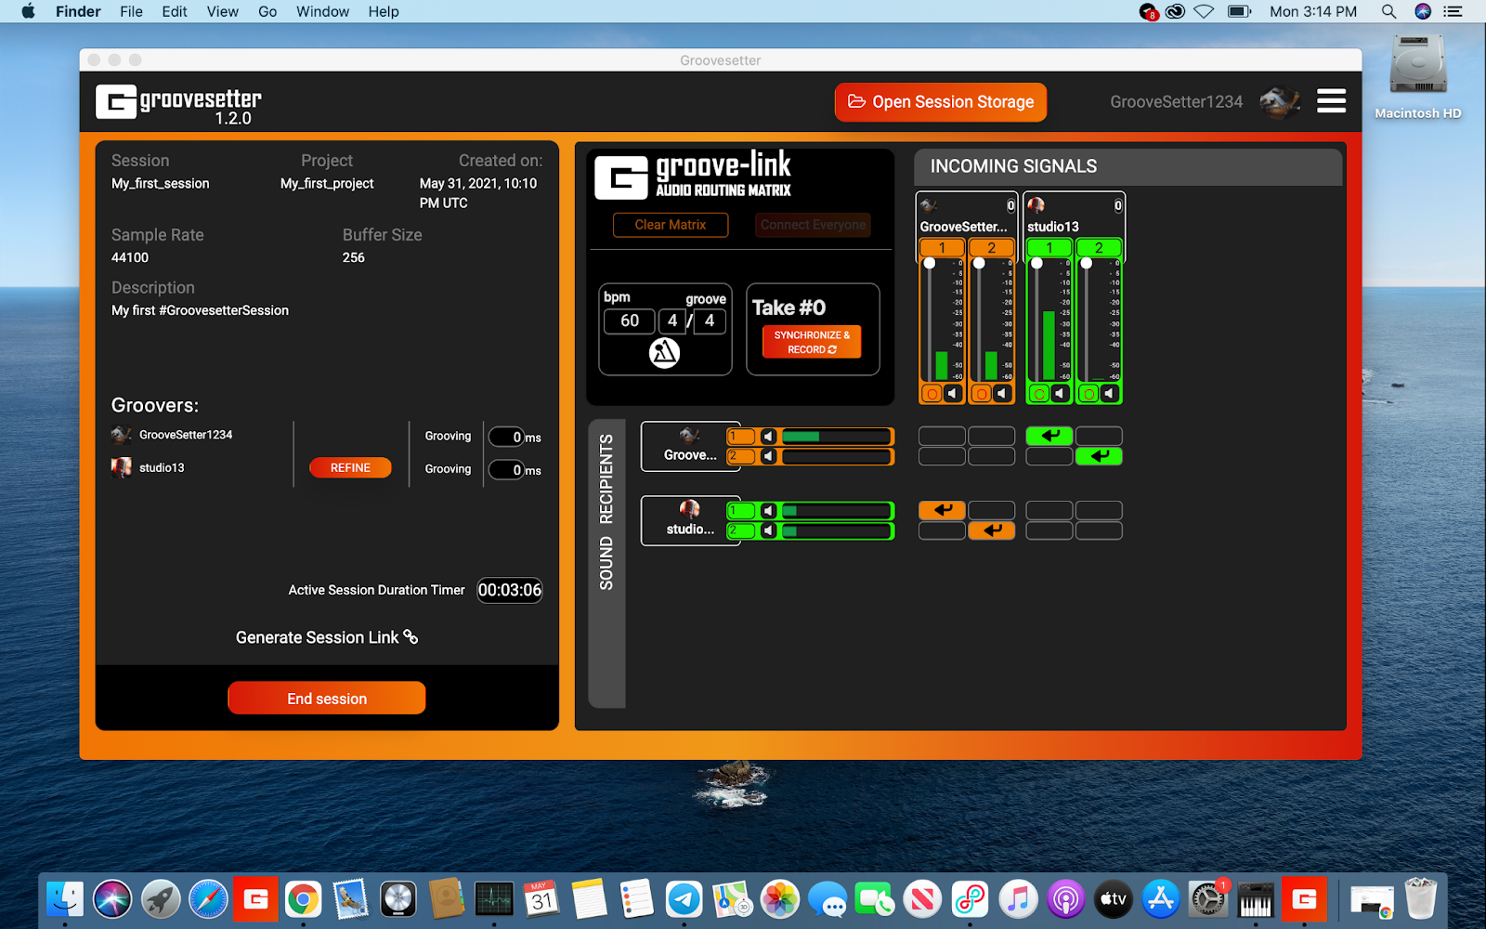Click the Clear Matrix button

671,225
